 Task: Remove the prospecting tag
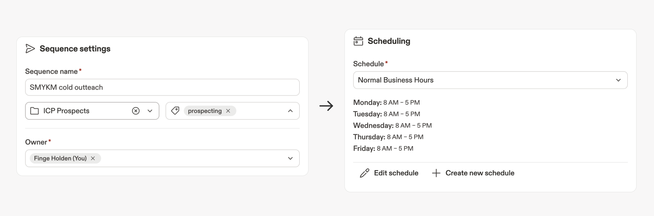pos(228,111)
